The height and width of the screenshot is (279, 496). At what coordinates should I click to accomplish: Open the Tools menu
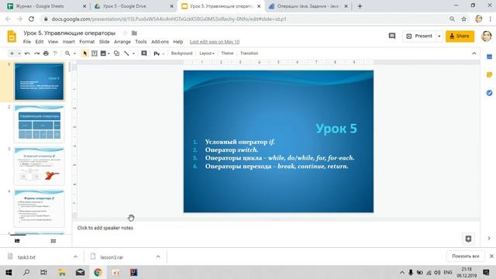pyautogui.click(x=141, y=42)
